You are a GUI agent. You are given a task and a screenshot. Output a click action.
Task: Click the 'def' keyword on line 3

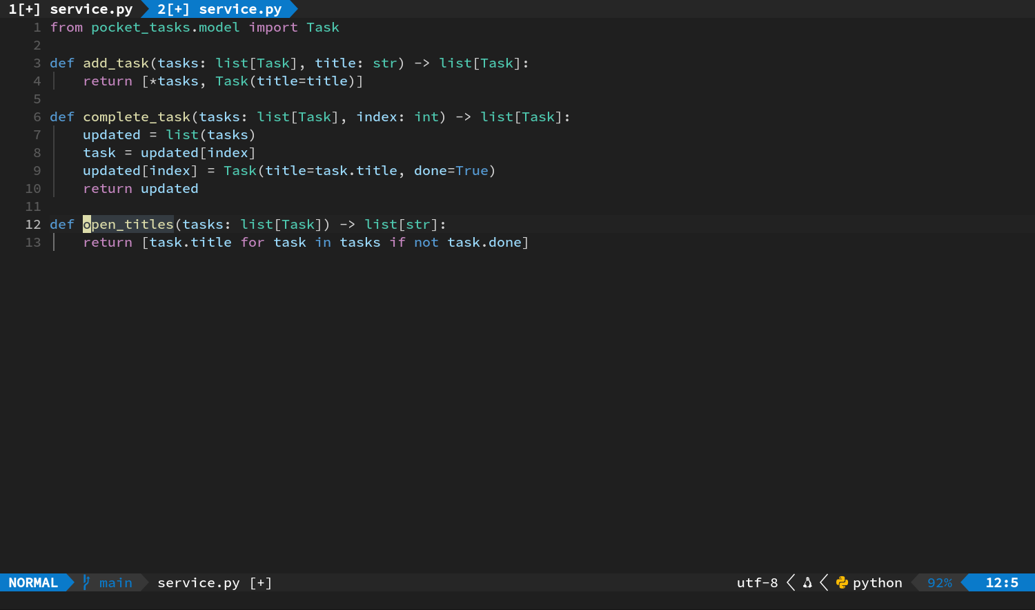point(62,63)
